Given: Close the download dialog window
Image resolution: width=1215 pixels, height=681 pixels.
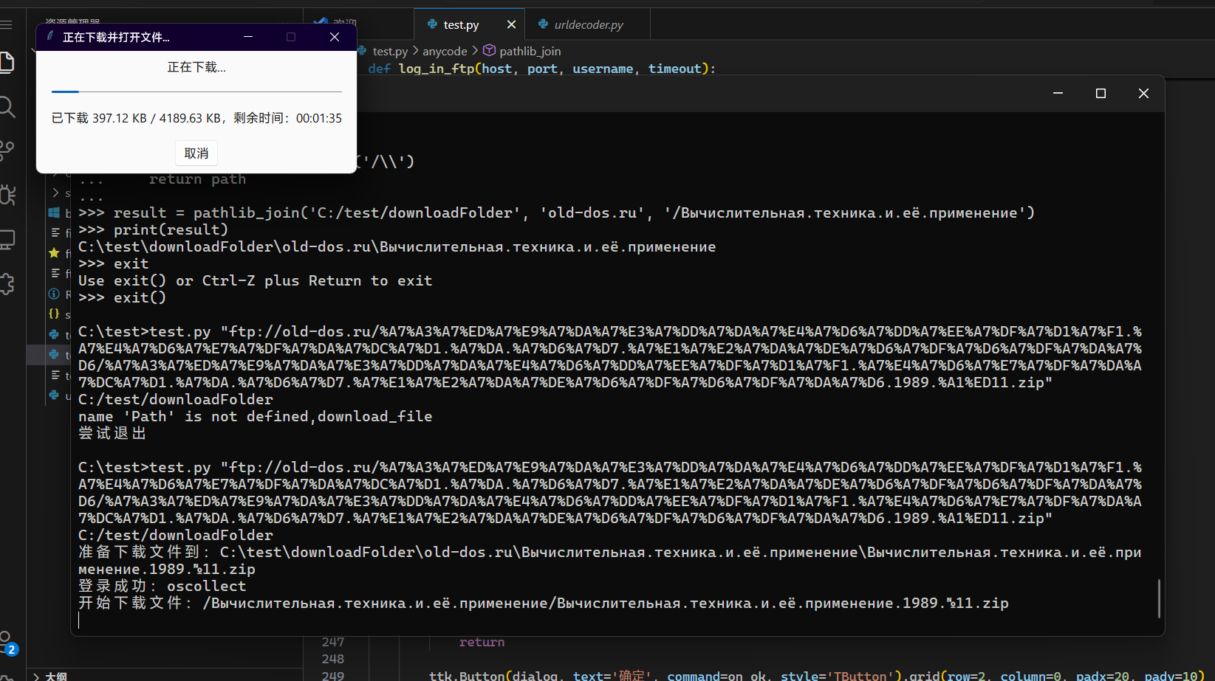Looking at the screenshot, I should tap(335, 37).
